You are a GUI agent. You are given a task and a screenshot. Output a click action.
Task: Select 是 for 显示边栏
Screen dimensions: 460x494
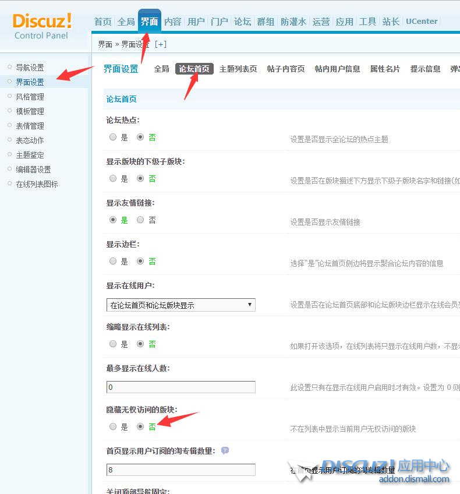[113, 262]
